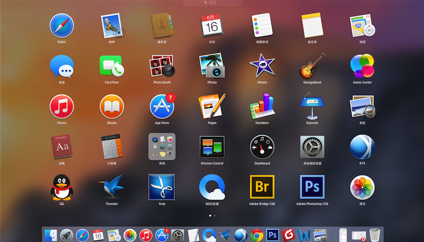
Task: Open Trash in the Dock
Action: [x=374, y=235]
